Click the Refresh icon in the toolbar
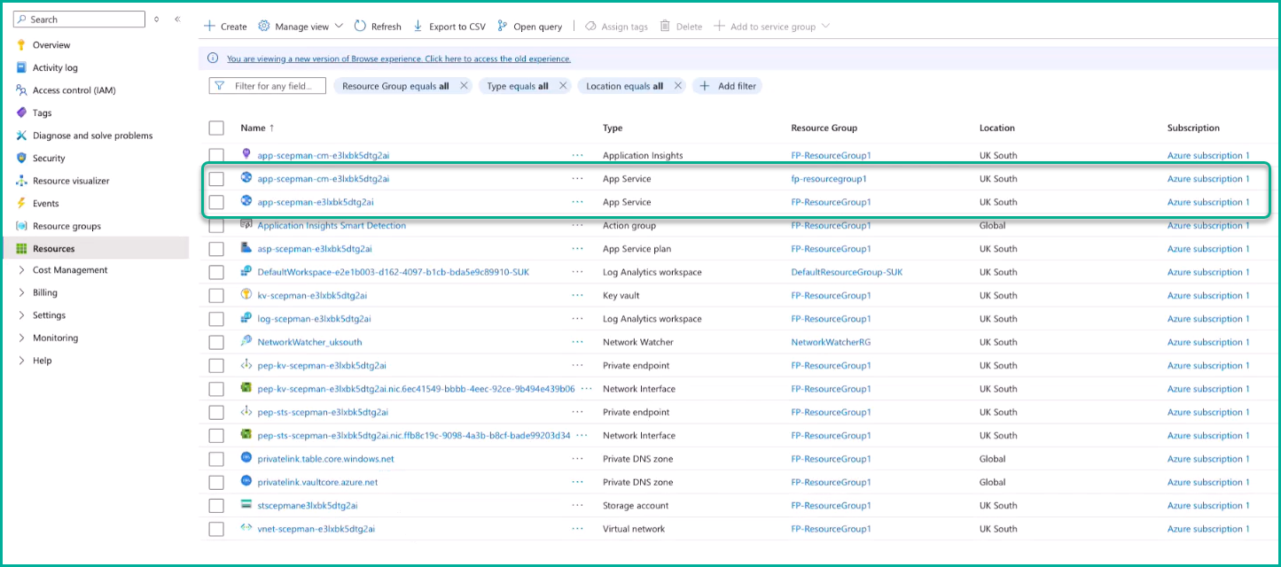This screenshot has height=567, width=1281. click(360, 27)
